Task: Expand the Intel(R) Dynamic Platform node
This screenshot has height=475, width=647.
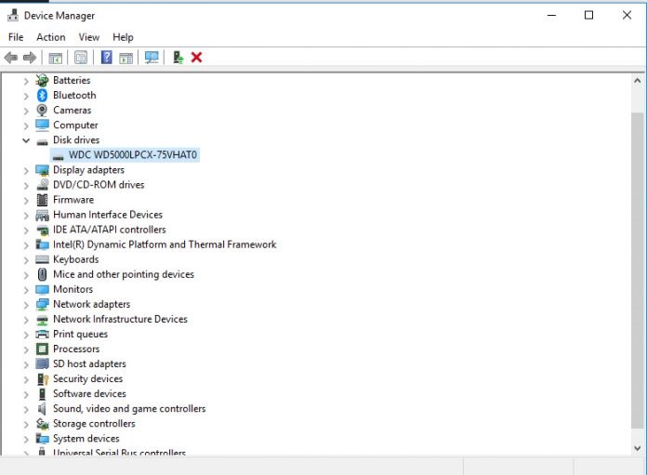Action: [x=26, y=245]
